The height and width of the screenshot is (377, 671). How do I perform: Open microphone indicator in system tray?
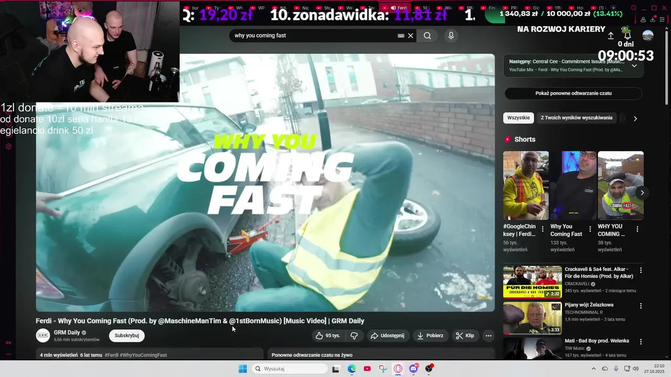click(x=616, y=369)
